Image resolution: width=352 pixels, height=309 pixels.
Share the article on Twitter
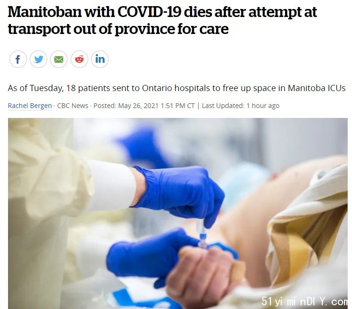[x=38, y=59]
